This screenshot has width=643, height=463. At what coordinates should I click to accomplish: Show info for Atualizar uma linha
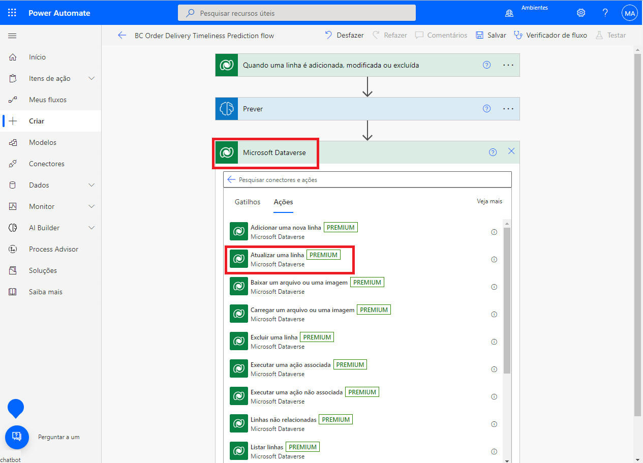tap(494, 259)
